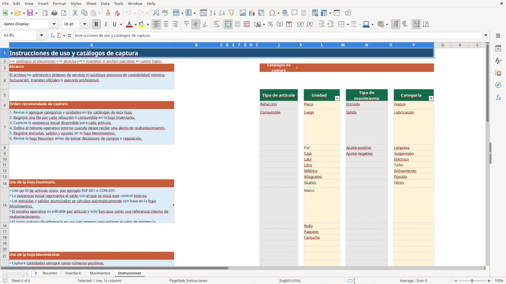
Task: Open the Font Name dropdown arrow
Action: [55, 24]
